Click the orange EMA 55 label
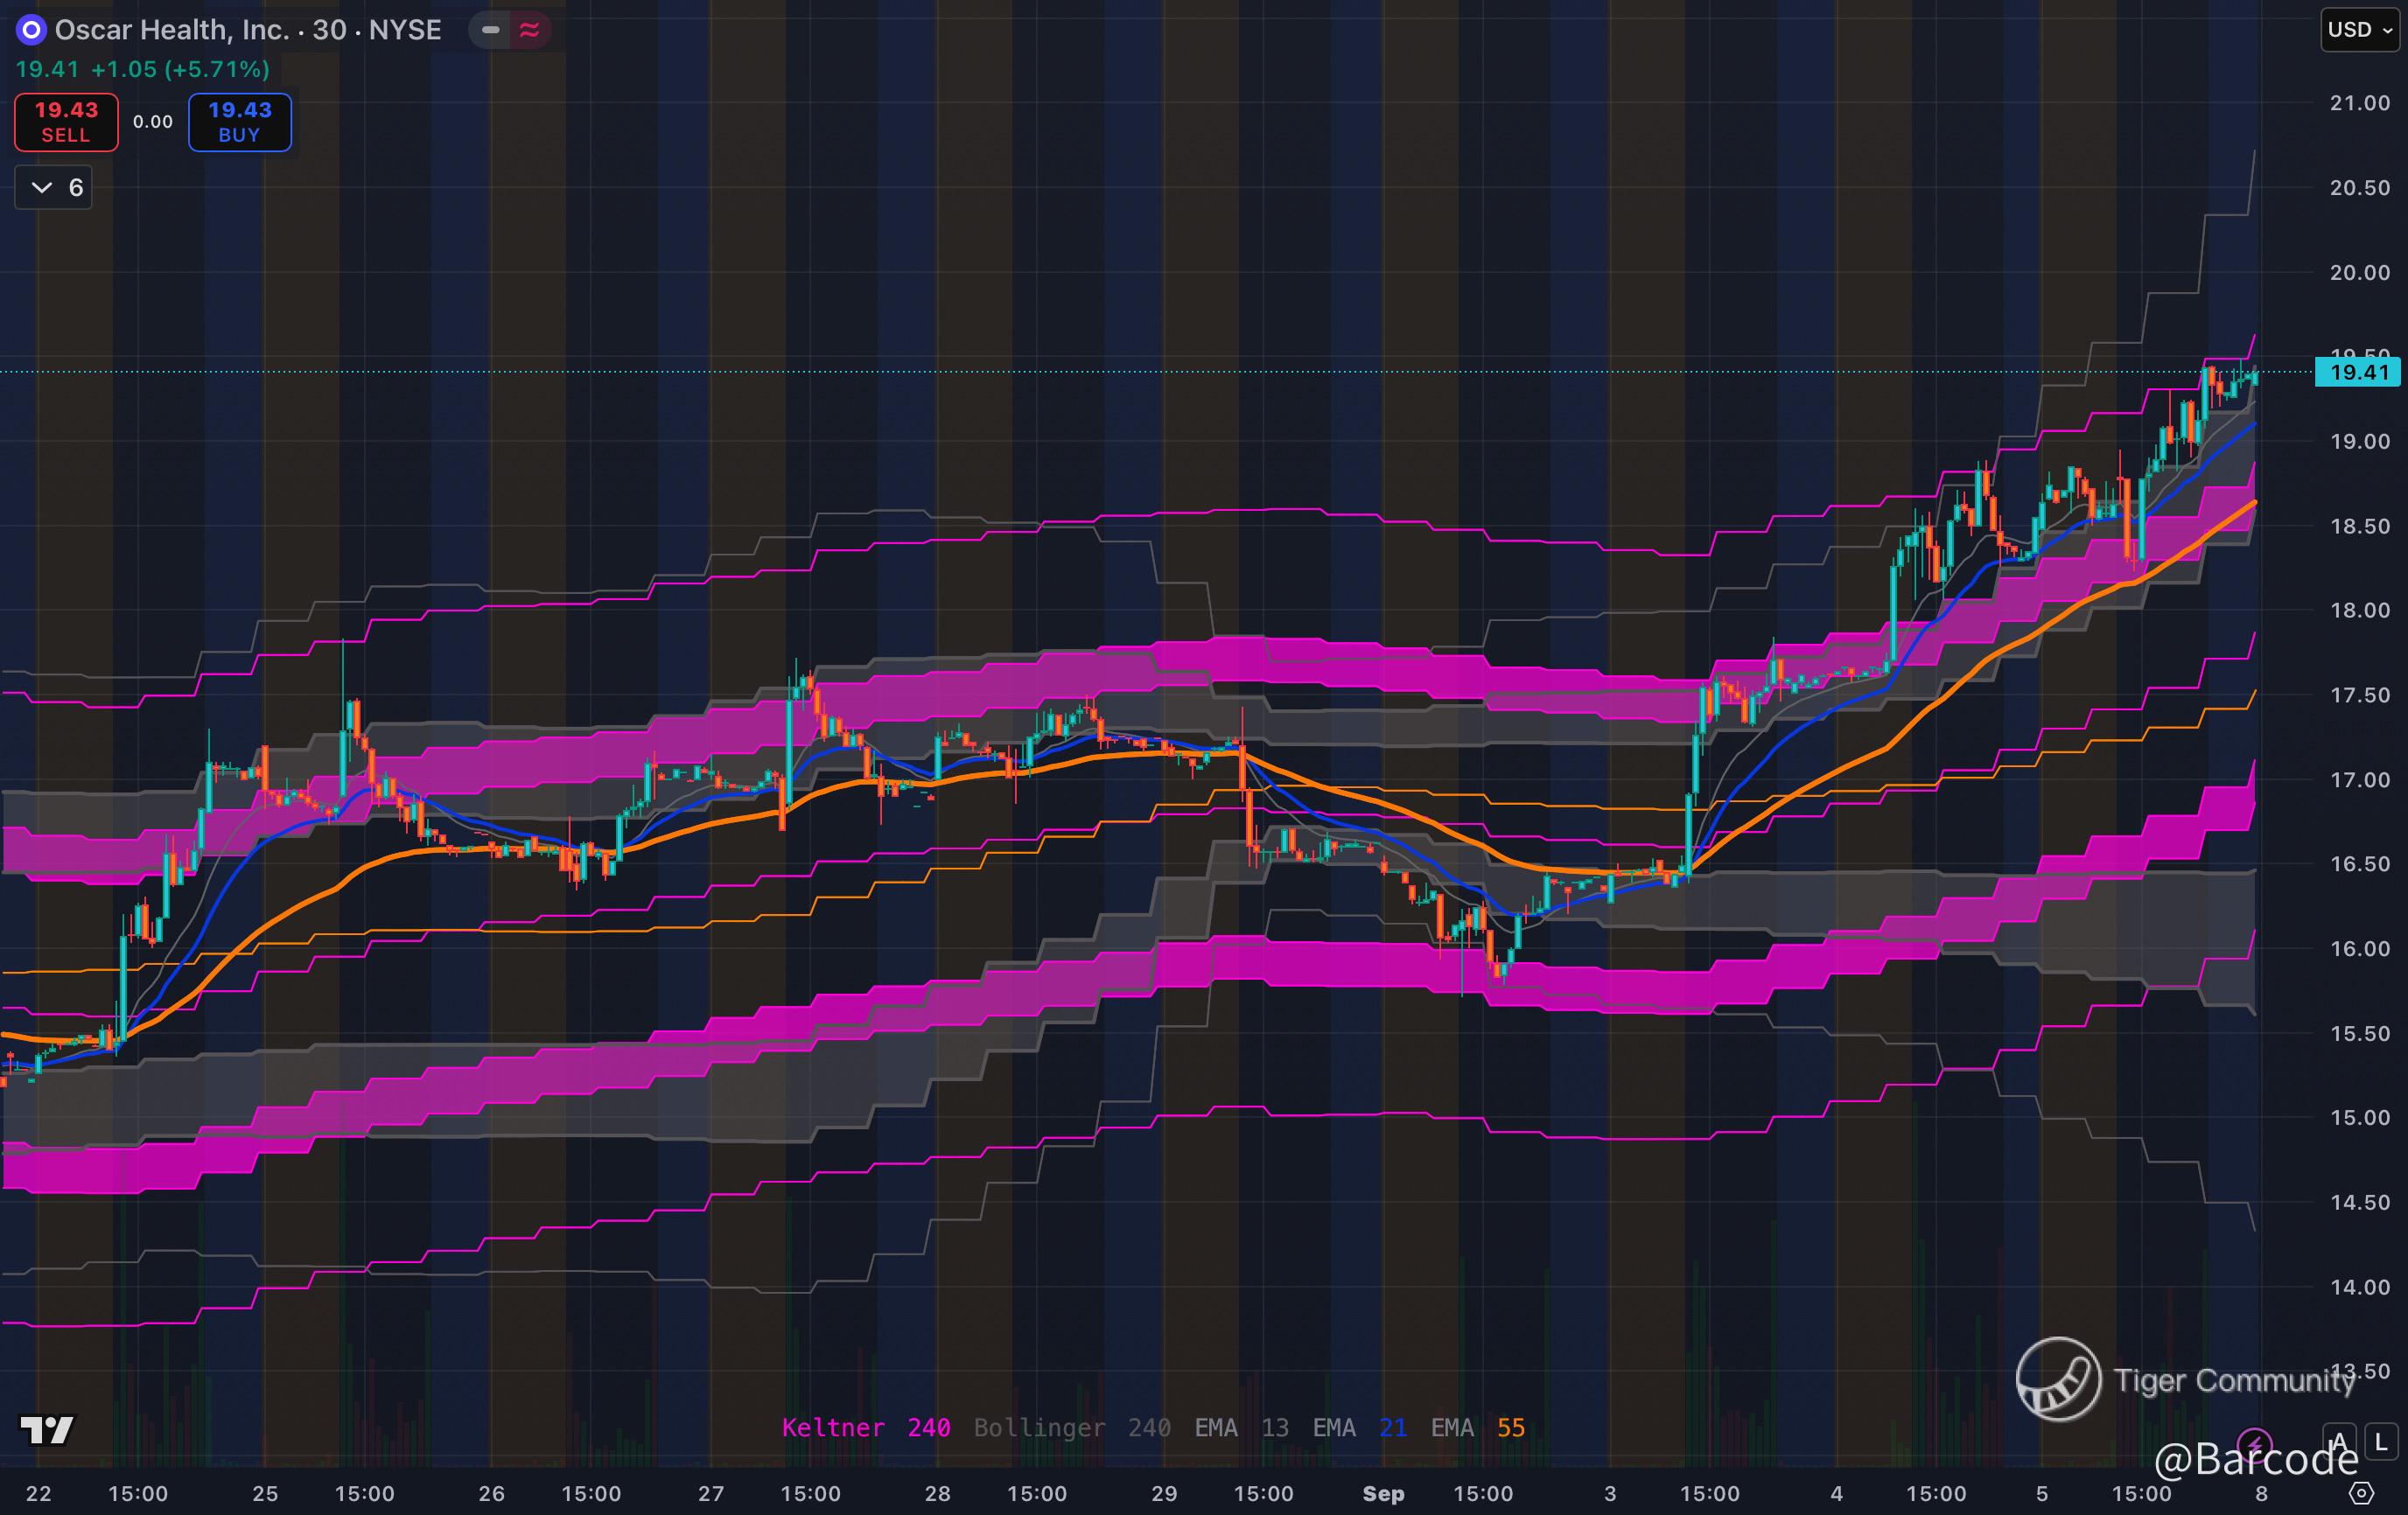 tap(1477, 1427)
